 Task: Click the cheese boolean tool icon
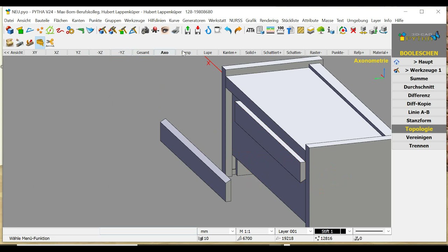pyautogui.click(x=40, y=43)
